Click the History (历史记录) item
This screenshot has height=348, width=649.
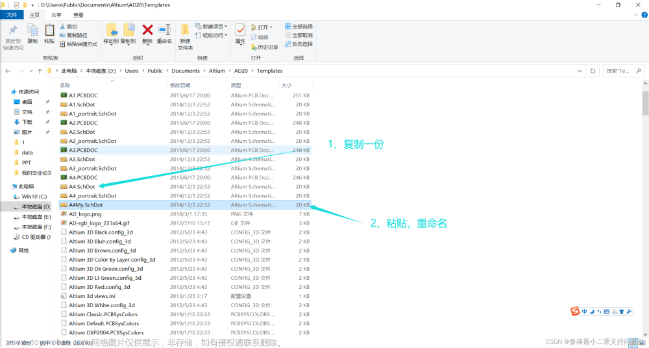[265, 47]
